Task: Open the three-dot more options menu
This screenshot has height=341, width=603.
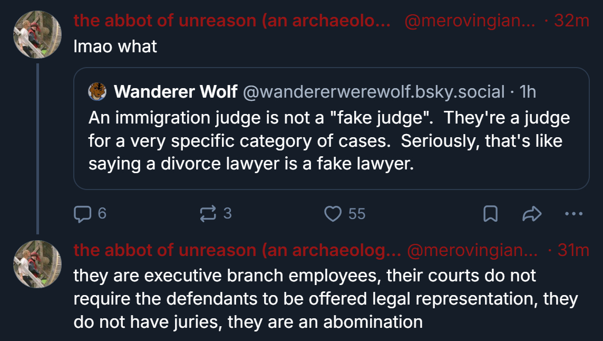Action: coord(573,213)
